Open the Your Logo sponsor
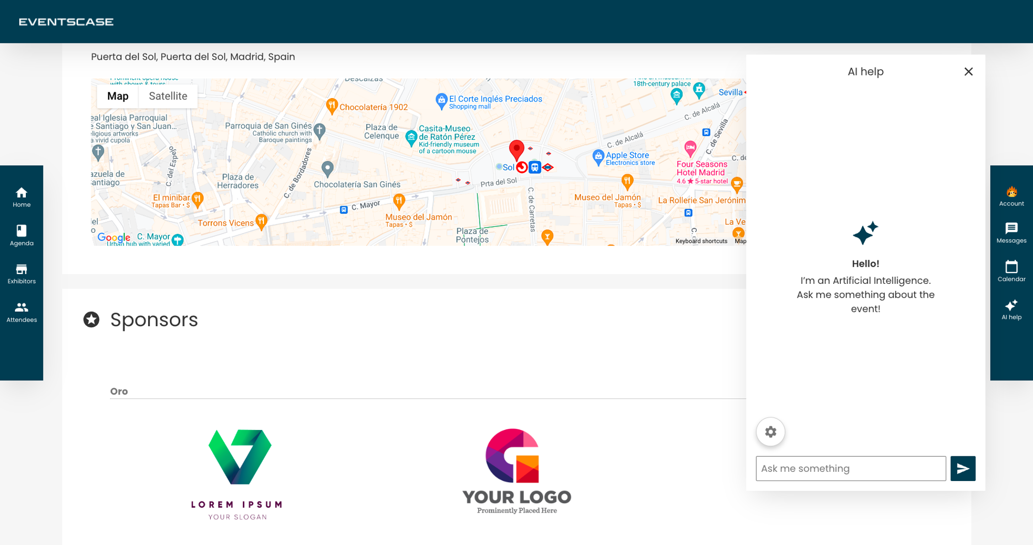 (x=516, y=471)
